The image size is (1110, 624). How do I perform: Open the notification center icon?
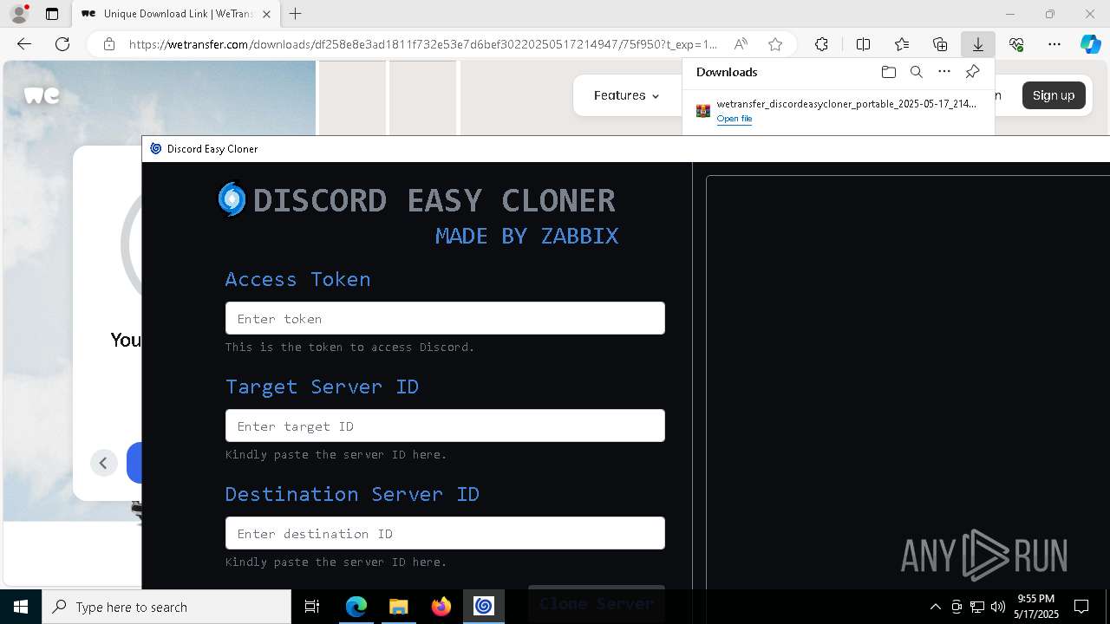click(x=1081, y=607)
